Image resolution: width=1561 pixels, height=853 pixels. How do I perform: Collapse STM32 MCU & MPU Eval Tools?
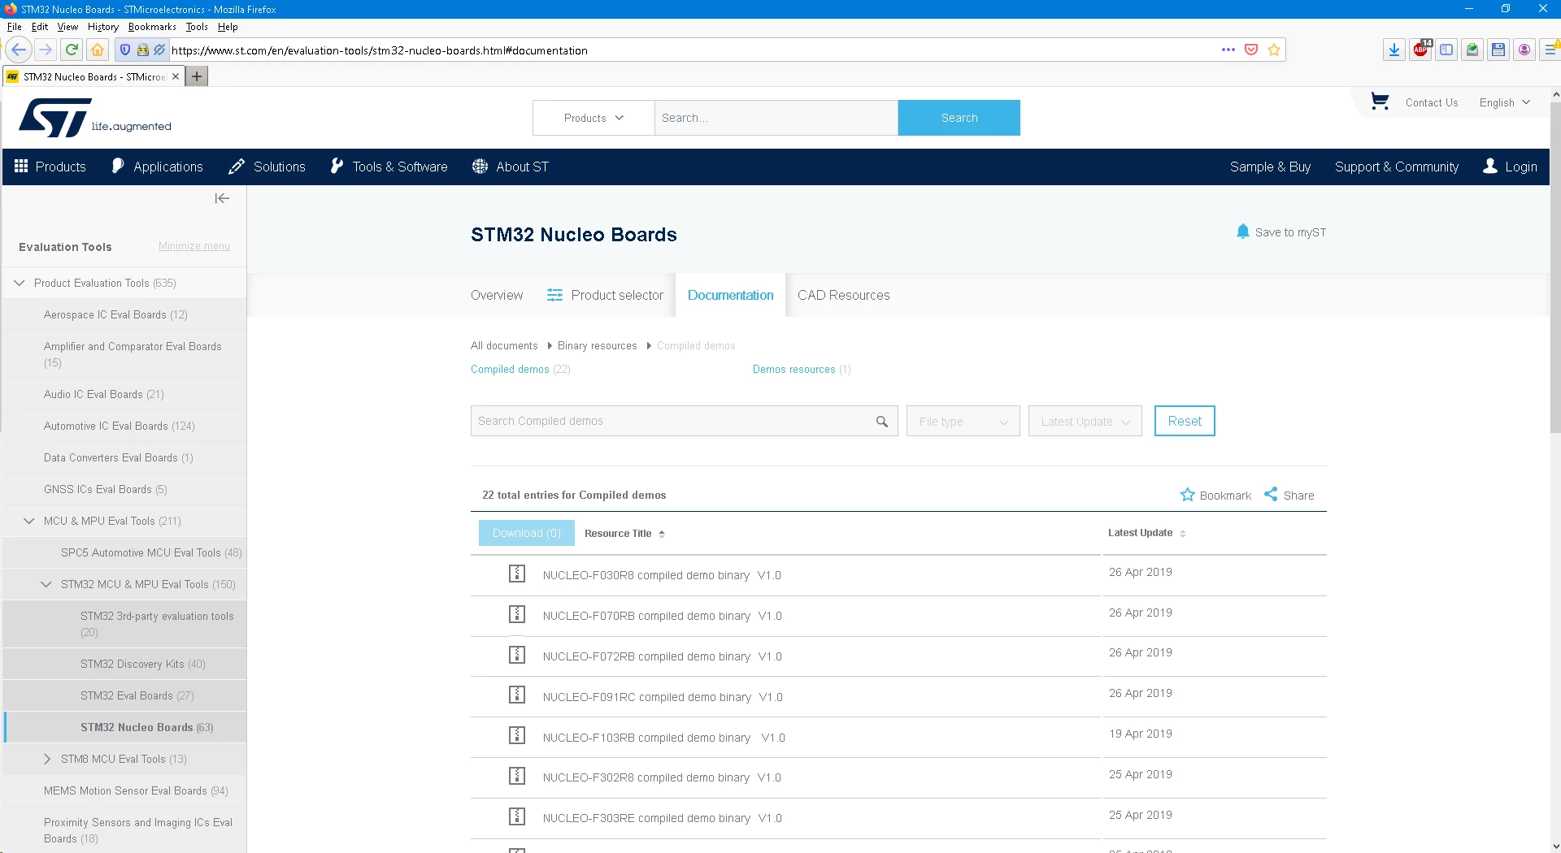coord(46,584)
